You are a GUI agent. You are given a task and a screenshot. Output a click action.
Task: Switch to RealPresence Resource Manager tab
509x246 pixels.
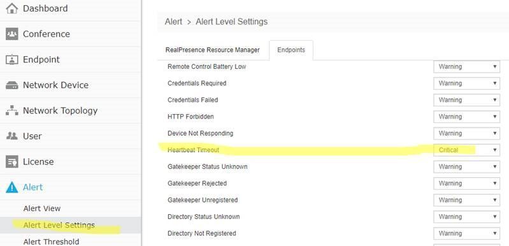(x=213, y=50)
